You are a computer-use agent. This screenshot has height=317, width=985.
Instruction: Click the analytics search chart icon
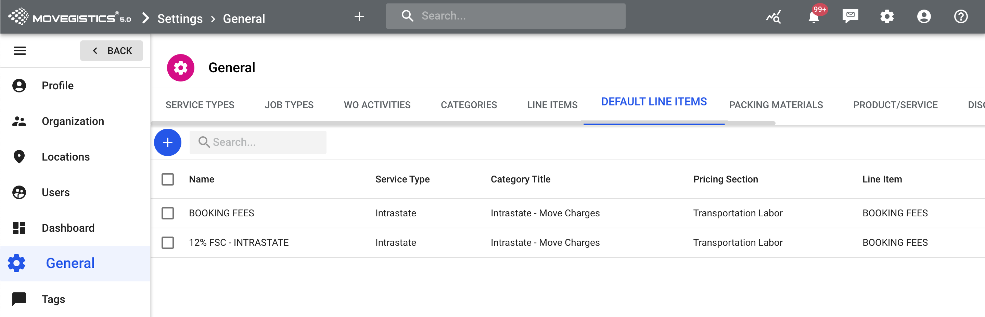[x=773, y=17]
